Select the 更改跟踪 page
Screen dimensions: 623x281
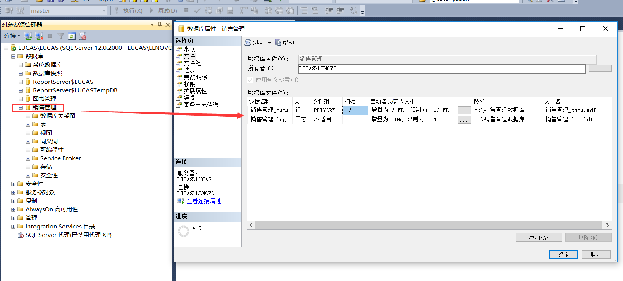(195, 77)
